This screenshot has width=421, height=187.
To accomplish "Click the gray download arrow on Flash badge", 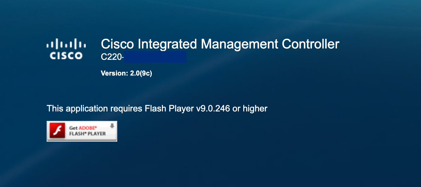I will tap(112, 126).
